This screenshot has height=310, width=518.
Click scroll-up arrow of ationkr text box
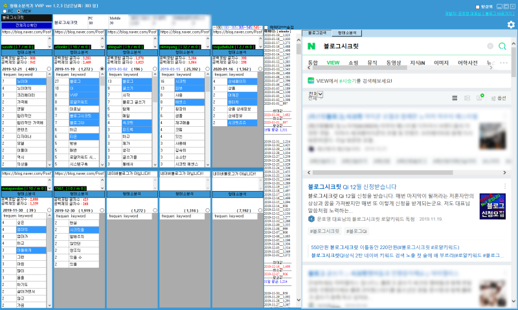pyautogui.click(x=102, y=38)
